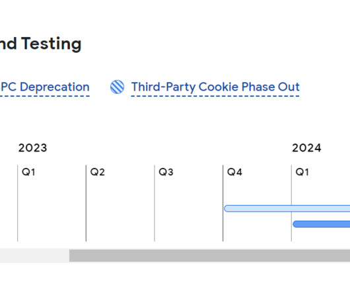This screenshot has height=293, width=350.
Task: Click the 2024 year label
Action: 306,148
